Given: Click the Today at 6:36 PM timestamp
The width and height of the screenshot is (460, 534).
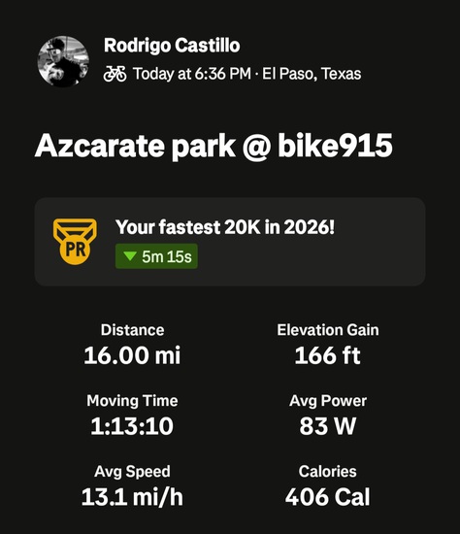Looking at the screenshot, I should pyautogui.click(x=192, y=74).
